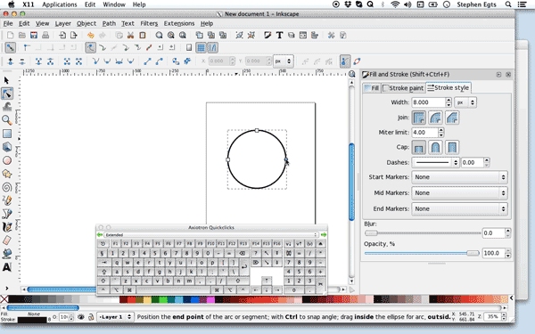Click the Print icon
This screenshot has height=334, width=535.
coord(45,35)
